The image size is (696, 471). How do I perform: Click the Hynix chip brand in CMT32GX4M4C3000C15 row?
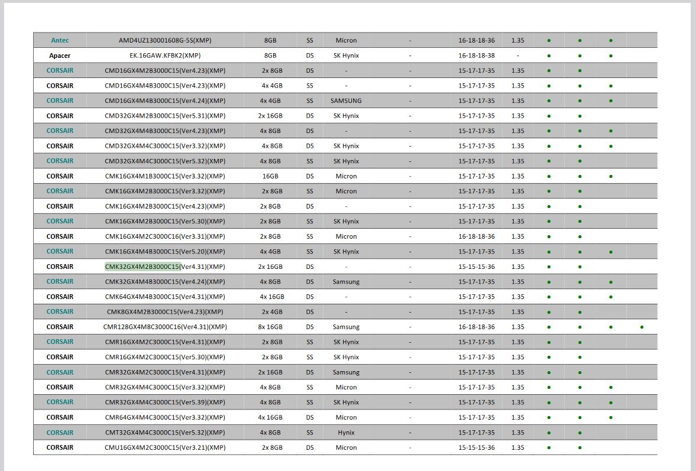pos(346,433)
